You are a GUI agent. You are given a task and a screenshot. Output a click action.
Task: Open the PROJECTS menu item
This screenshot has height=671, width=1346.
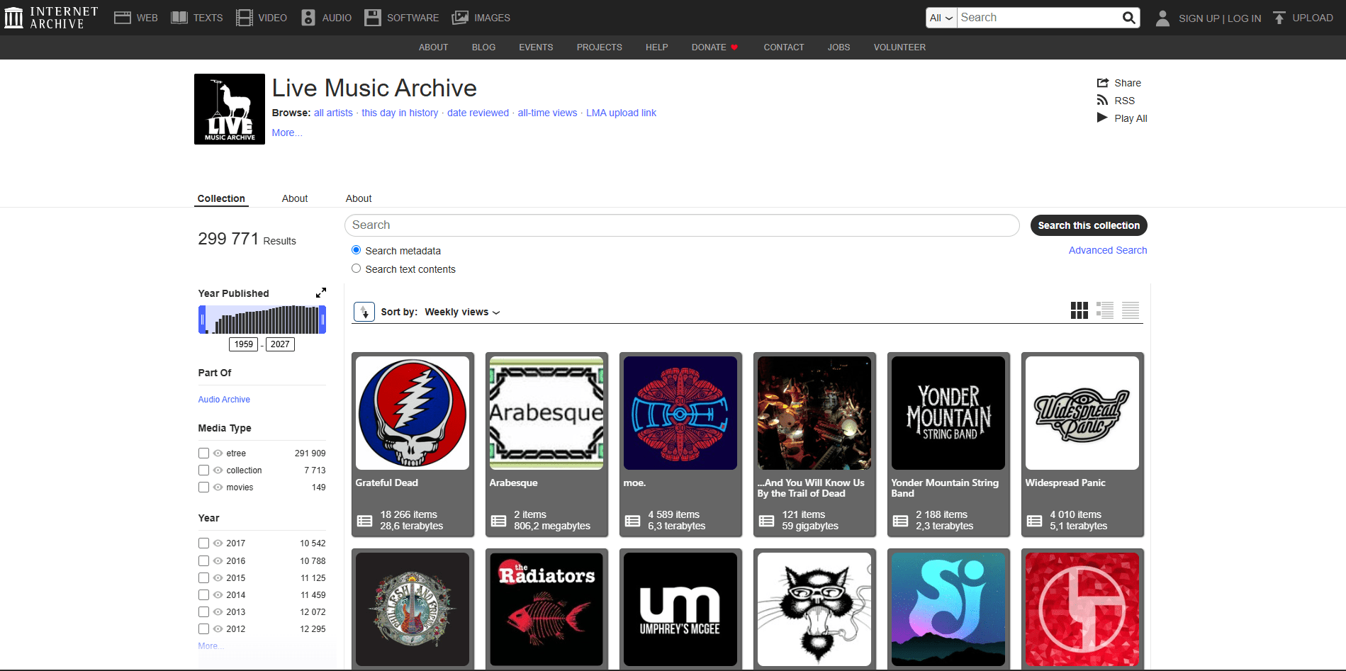(x=600, y=47)
